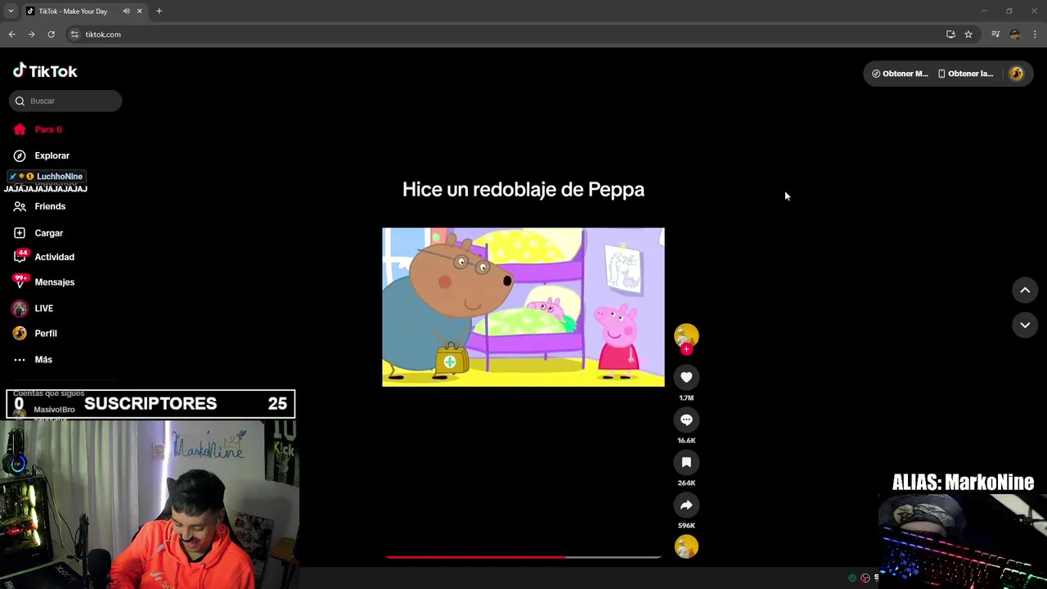Click the Peppa video frame

523,307
